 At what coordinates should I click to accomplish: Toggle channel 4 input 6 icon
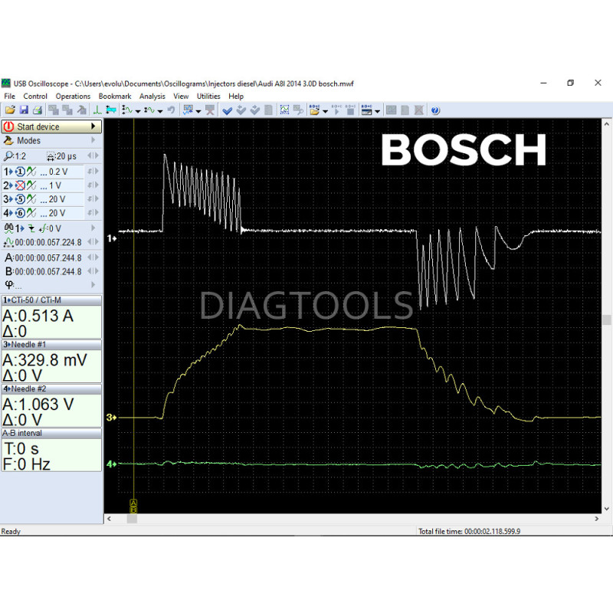click(21, 213)
